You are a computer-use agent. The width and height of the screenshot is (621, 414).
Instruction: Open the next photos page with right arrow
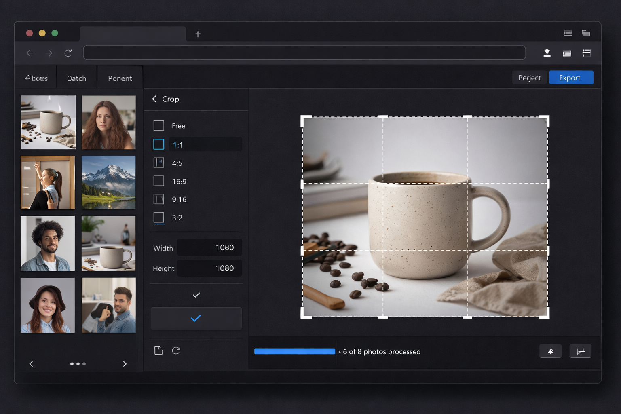[125, 363]
